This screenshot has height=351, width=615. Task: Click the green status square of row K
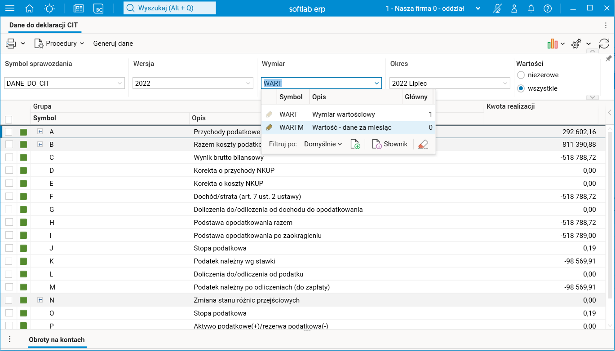[x=23, y=261]
